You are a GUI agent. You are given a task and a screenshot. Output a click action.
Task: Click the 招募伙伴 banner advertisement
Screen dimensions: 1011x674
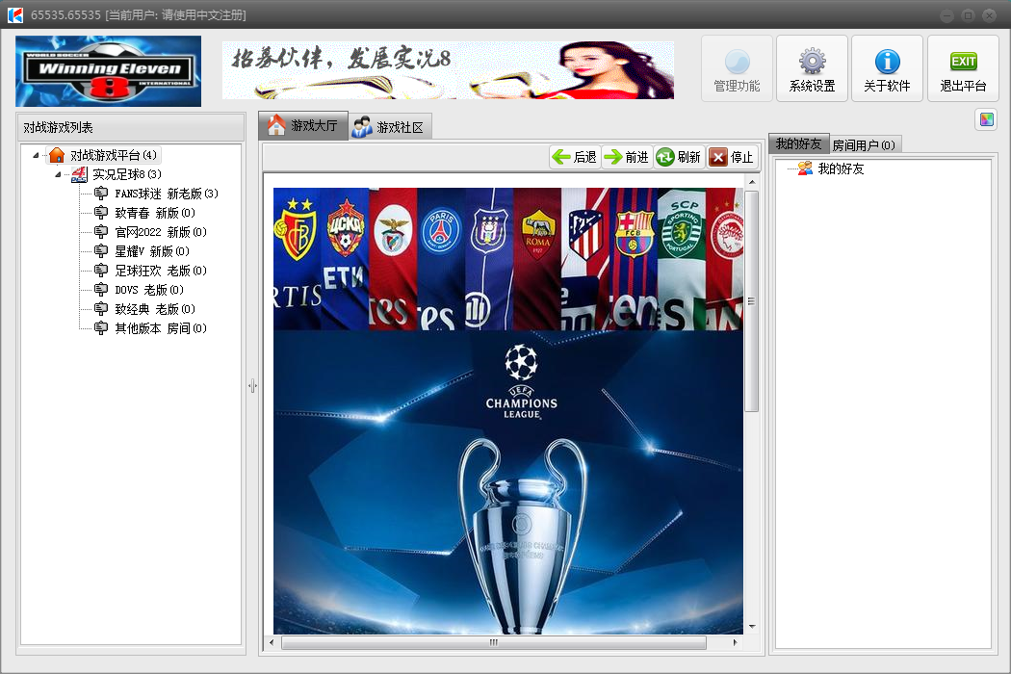coord(448,70)
